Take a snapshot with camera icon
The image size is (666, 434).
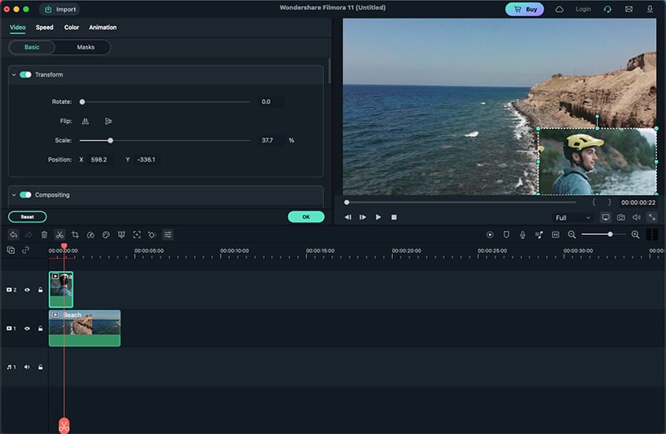tap(621, 217)
